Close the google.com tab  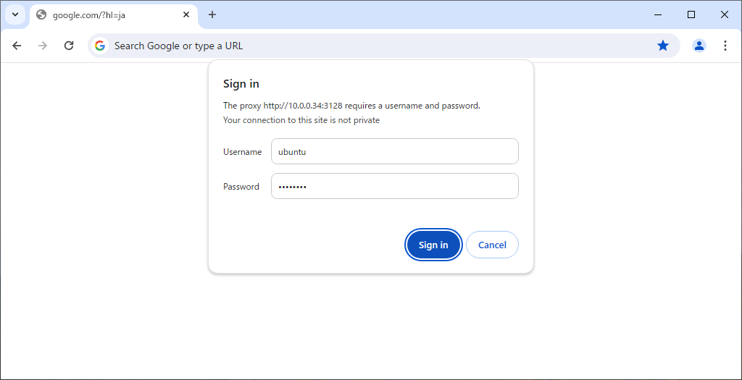click(186, 14)
